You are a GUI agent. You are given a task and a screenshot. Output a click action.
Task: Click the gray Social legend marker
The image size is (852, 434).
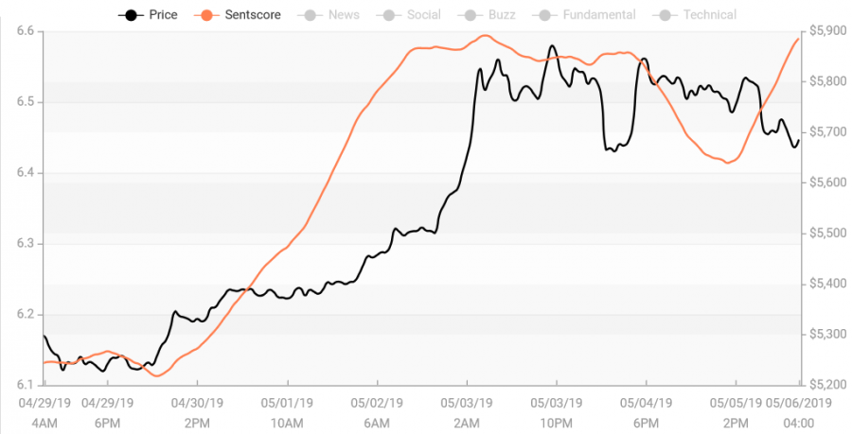pos(389,16)
